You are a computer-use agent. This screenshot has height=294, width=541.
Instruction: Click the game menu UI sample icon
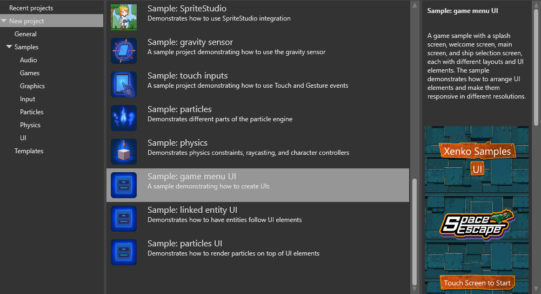coord(124,185)
